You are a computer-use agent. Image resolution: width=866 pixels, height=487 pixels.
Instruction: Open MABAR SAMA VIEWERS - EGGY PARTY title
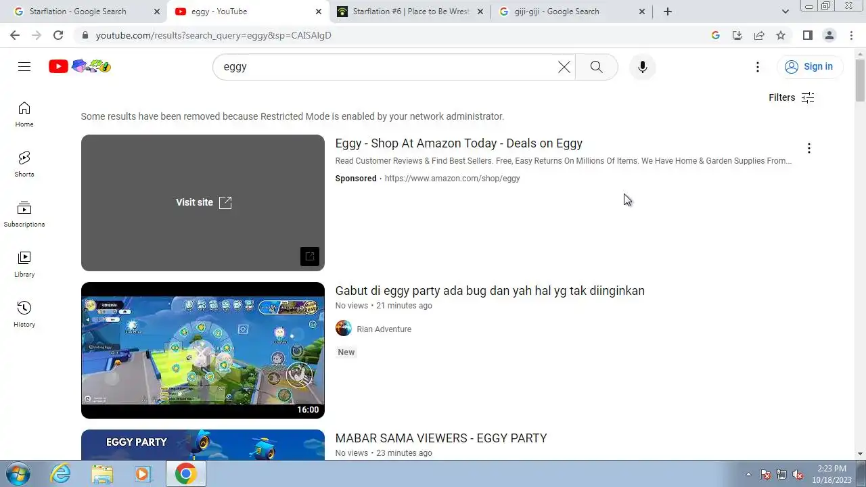click(x=441, y=438)
